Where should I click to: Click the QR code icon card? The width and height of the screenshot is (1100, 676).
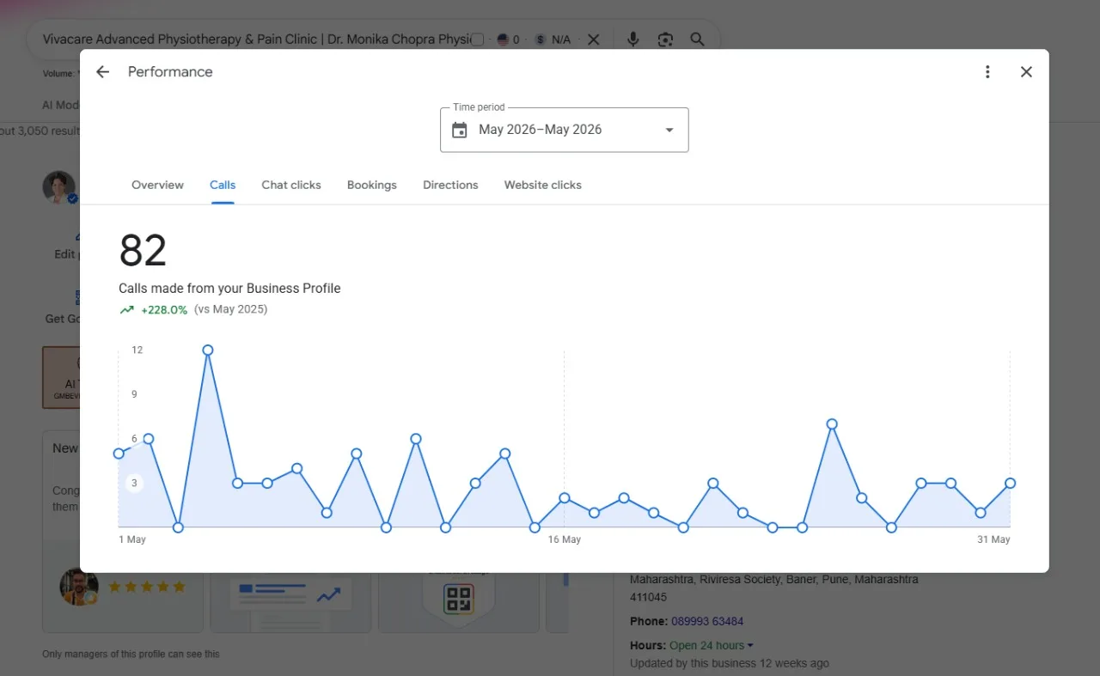[x=459, y=598]
